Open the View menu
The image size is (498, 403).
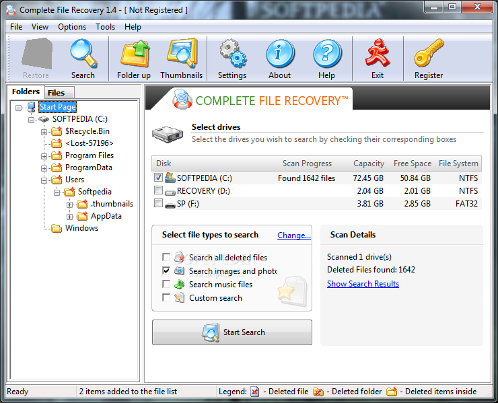pos(40,27)
